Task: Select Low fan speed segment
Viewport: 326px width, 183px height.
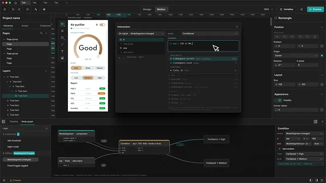Action: pyautogui.click(x=76, y=78)
